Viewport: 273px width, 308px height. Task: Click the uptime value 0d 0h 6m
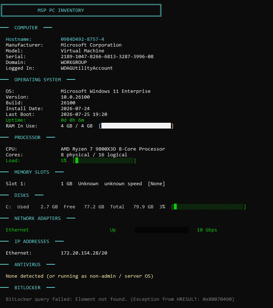(72, 120)
